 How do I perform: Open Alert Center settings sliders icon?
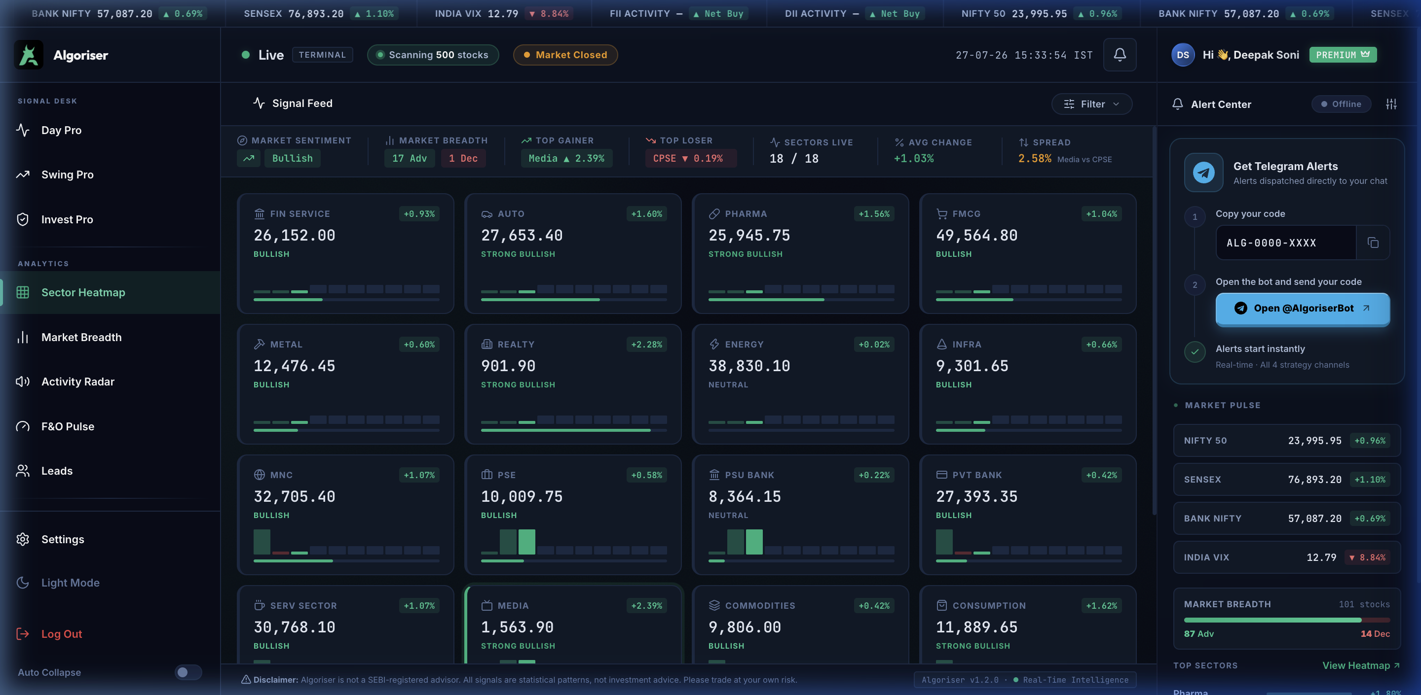tap(1391, 104)
